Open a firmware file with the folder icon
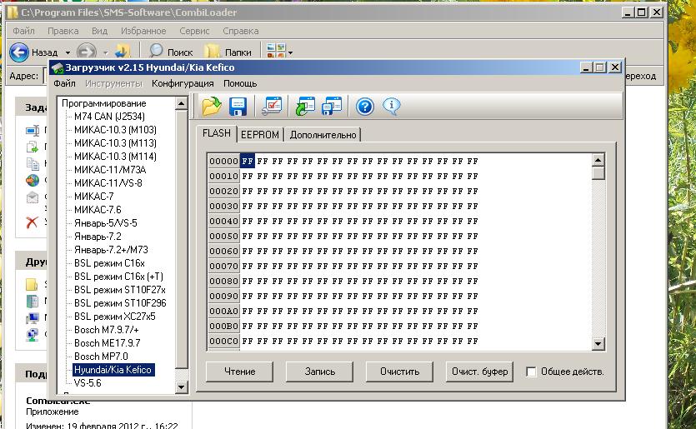 212,107
